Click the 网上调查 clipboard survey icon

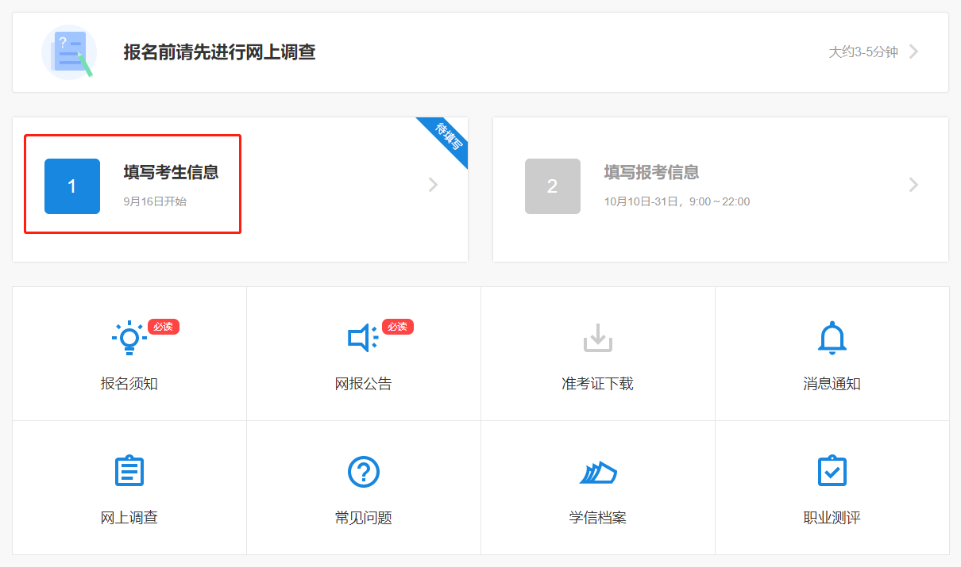point(128,470)
